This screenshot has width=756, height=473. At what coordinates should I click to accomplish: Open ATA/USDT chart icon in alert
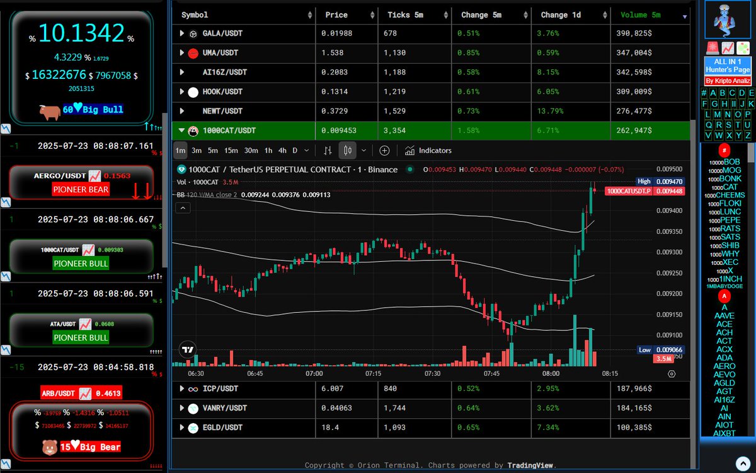click(x=85, y=324)
